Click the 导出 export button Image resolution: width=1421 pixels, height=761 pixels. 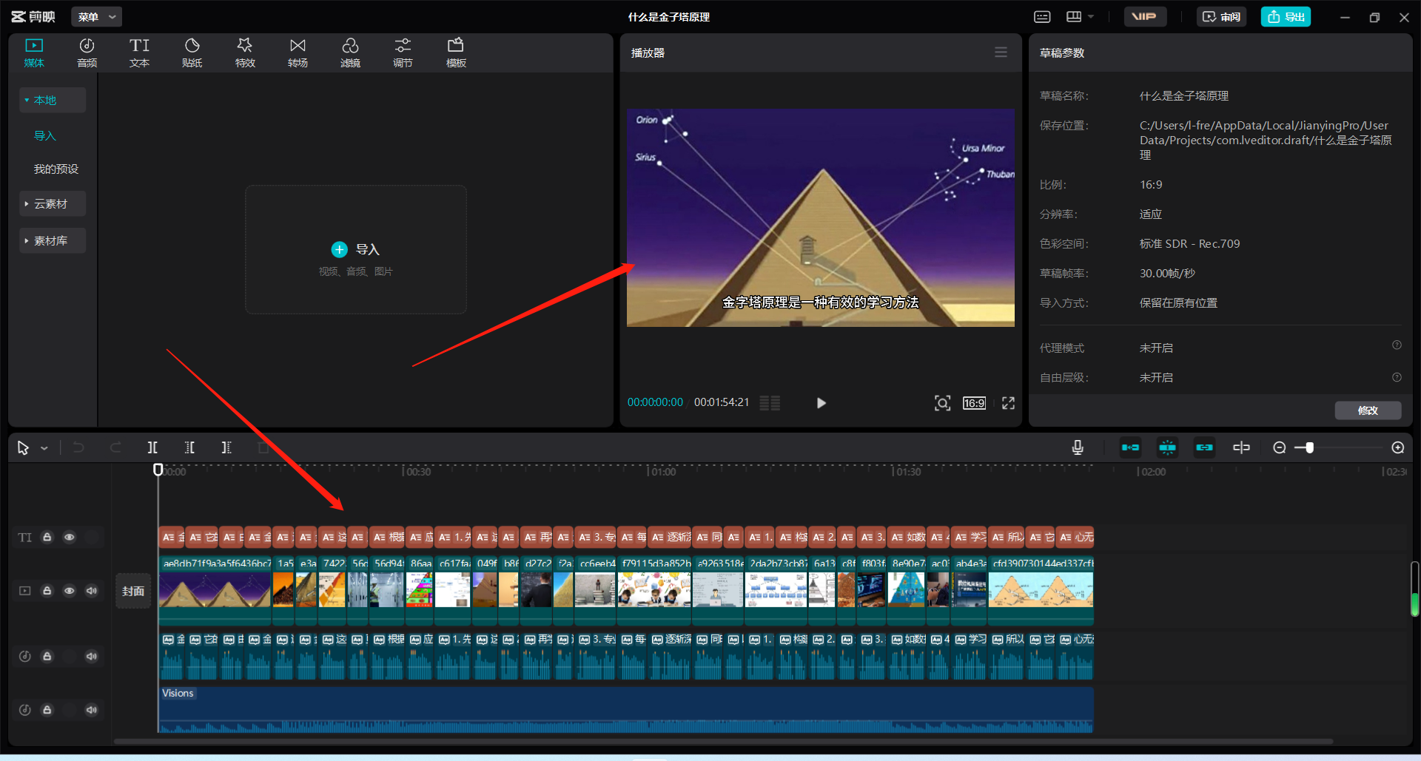pyautogui.click(x=1286, y=16)
